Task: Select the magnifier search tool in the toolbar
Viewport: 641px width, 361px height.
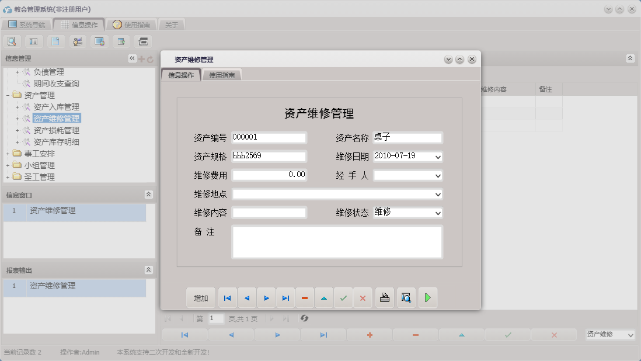Action: click(12, 41)
